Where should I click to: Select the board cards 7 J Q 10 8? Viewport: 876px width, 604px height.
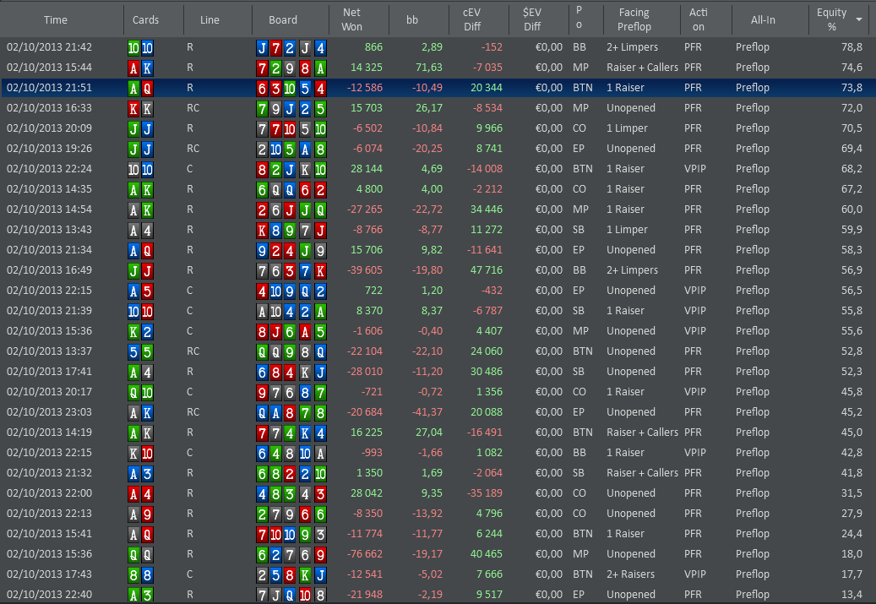[x=291, y=595]
